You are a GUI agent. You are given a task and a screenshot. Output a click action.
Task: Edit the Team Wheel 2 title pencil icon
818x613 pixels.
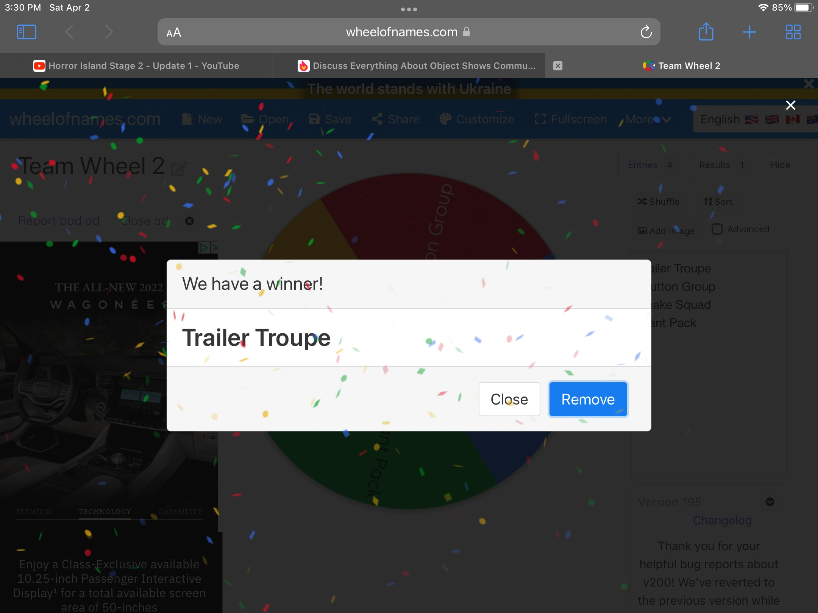pyautogui.click(x=178, y=169)
